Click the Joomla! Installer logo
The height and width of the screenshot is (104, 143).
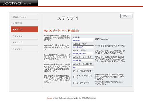(x=19, y=3)
